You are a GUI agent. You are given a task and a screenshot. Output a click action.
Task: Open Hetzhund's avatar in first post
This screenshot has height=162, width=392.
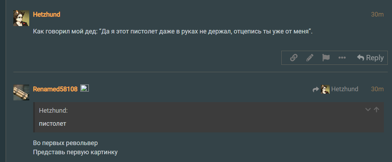click(21, 18)
